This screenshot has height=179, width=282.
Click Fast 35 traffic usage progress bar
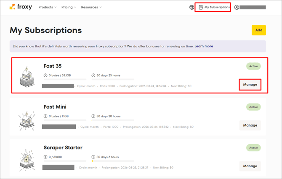[65, 79]
